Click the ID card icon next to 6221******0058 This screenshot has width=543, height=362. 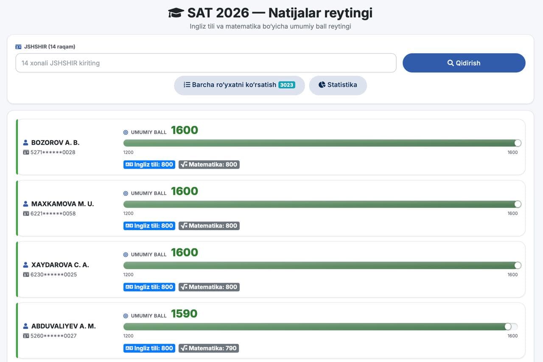26,214
